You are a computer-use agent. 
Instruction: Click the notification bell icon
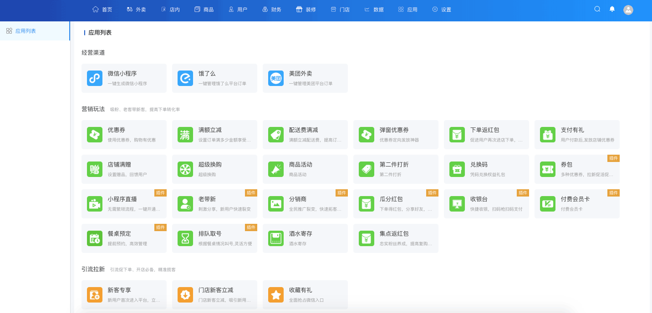point(612,9)
